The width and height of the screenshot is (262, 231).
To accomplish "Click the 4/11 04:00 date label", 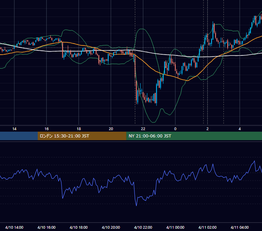I will (240, 227).
